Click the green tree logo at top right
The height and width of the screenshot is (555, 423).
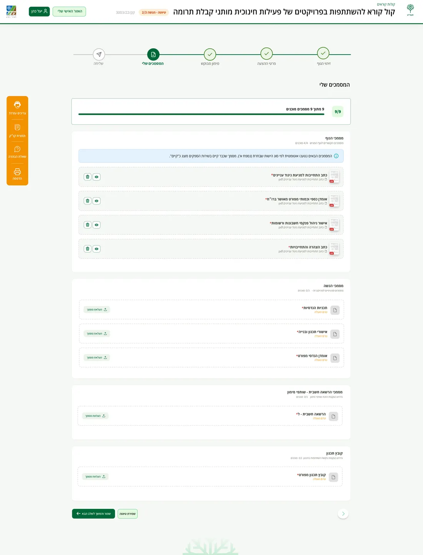(410, 10)
